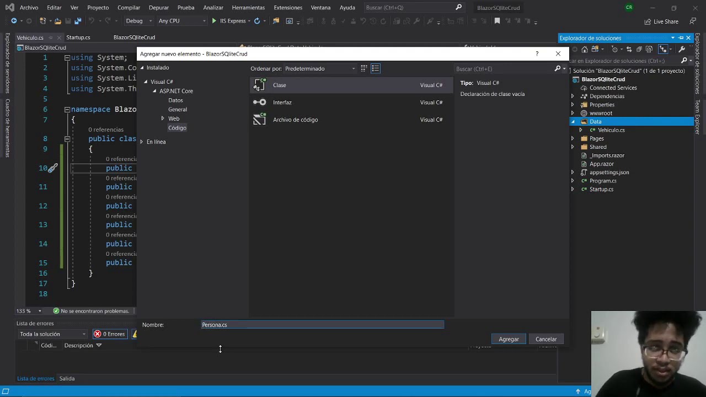
Task: Click Save All icon in main toolbar
Action: tap(78, 21)
